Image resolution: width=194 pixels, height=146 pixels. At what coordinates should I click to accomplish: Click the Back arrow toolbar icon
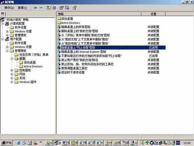pos(35,8)
